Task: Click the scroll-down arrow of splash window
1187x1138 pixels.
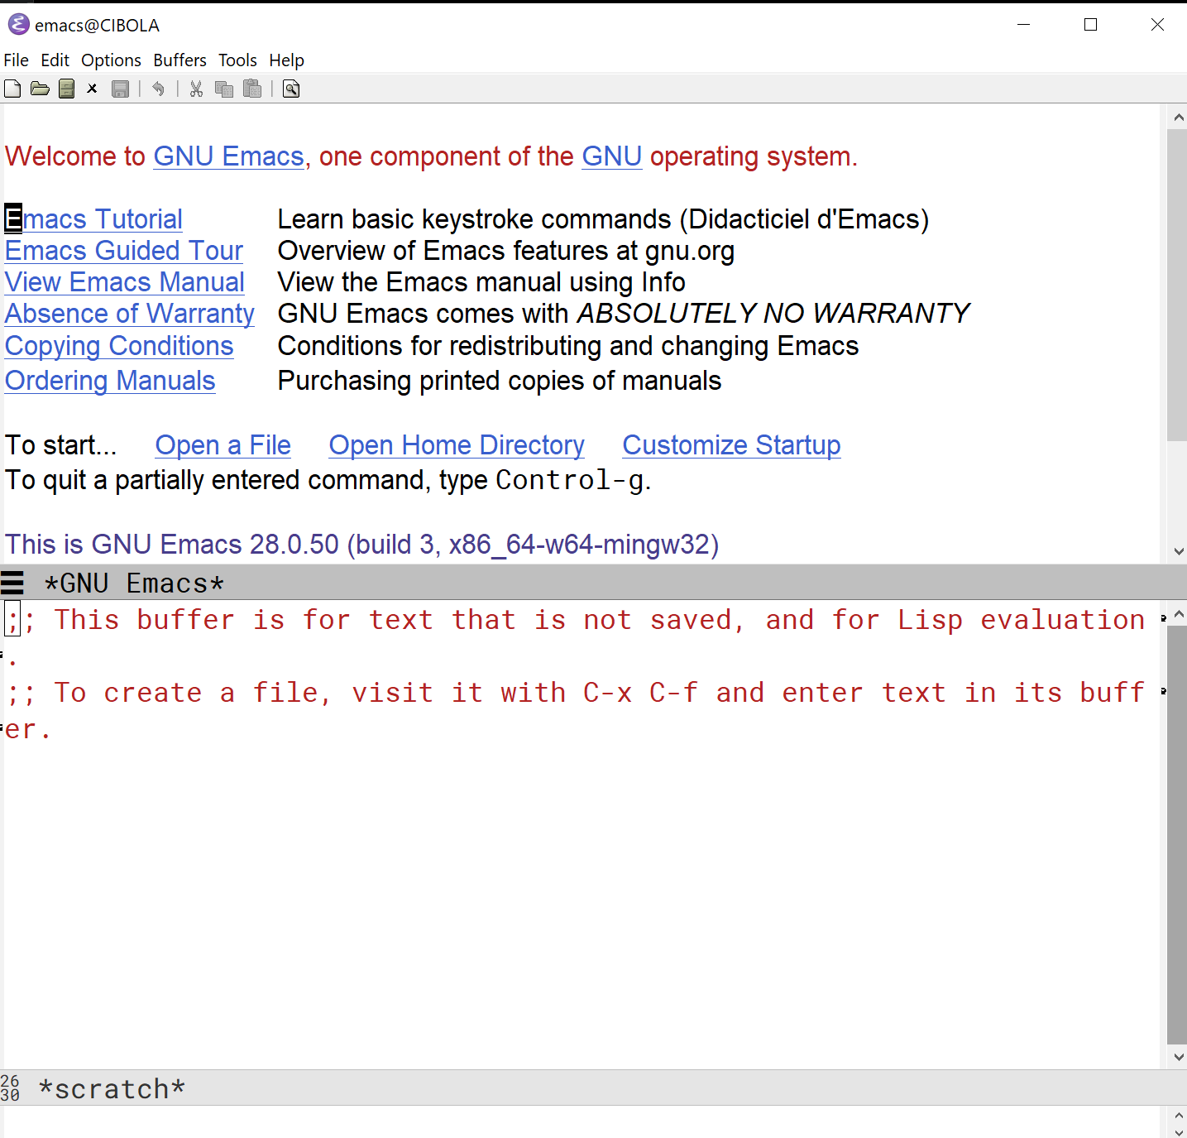Action: point(1178,551)
